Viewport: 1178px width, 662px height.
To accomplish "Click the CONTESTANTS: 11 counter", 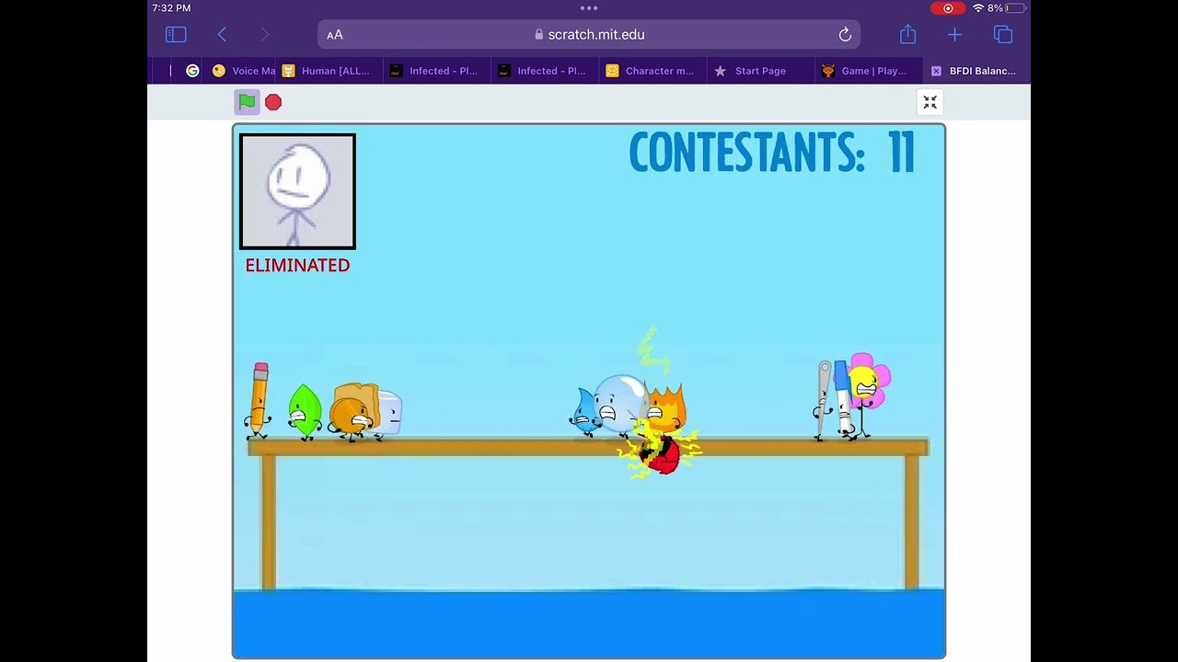I will pos(772,153).
